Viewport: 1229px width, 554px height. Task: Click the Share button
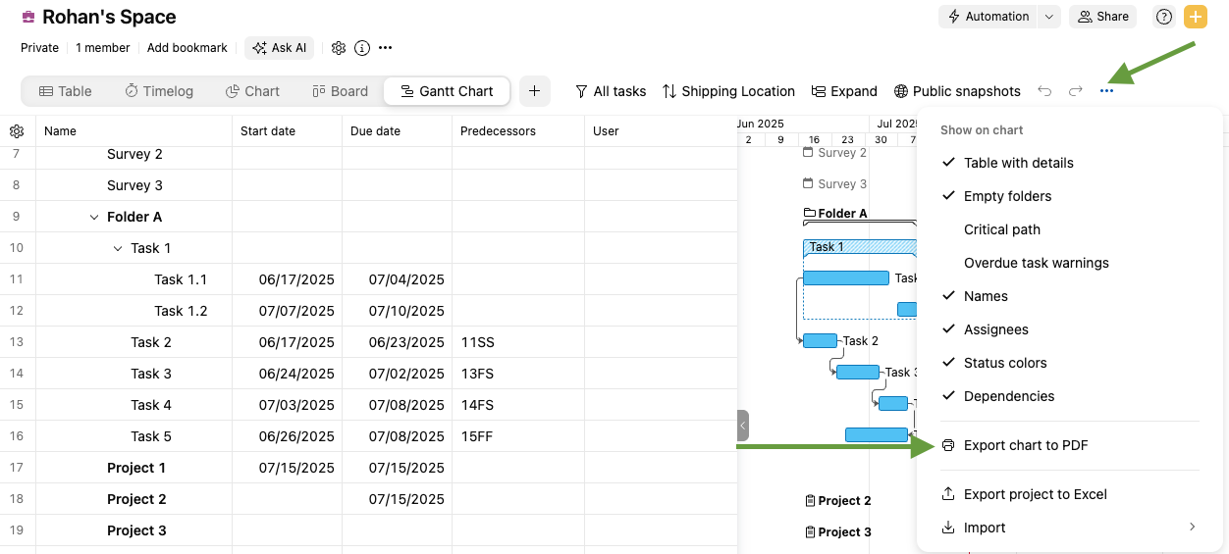point(1102,17)
